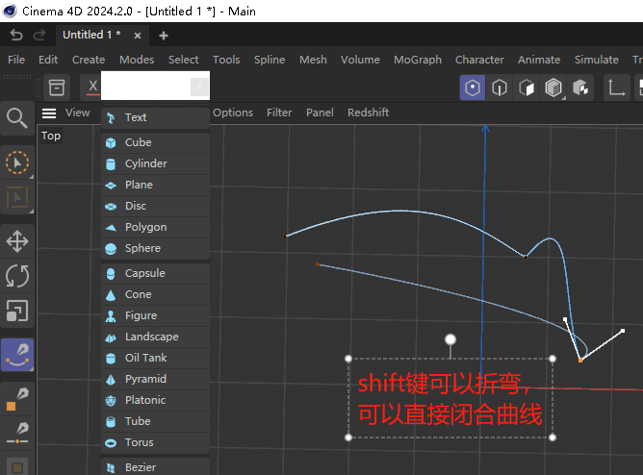Choose Disc from the command list
The height and width of the screenshot is (475, 643).
pyautogui.click(x=155, y=206)
